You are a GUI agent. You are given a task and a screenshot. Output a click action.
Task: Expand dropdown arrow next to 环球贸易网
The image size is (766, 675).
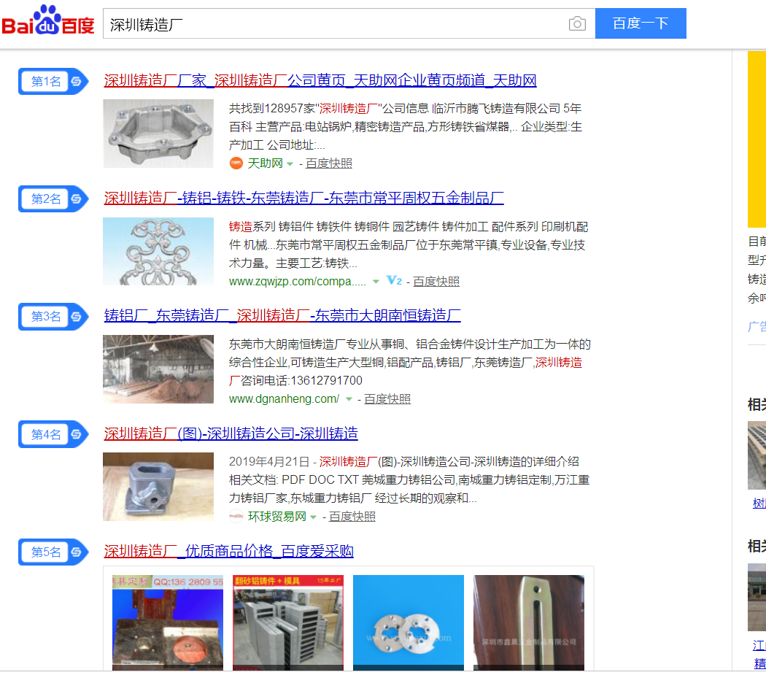313,517
